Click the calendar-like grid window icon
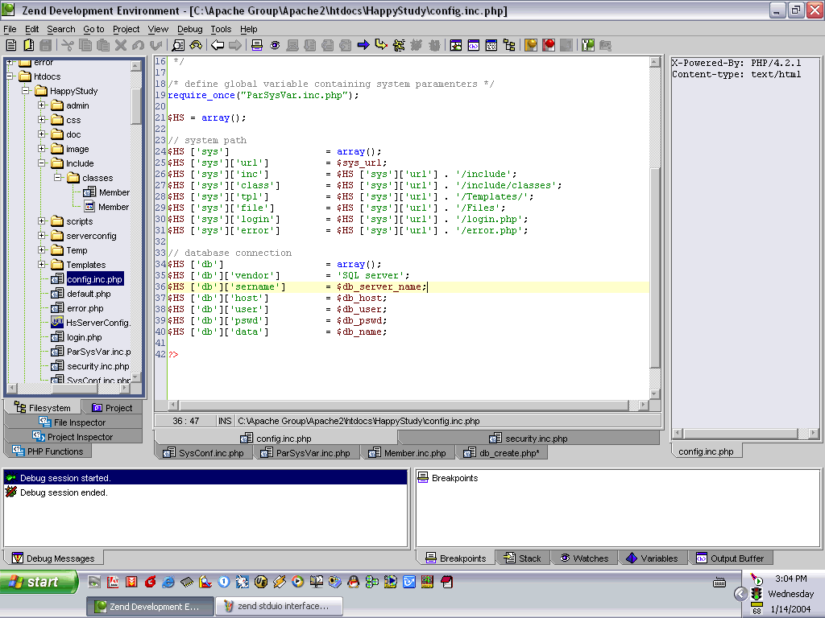The width and height of the screenshot is (825, 618). [x=491, y=45]
